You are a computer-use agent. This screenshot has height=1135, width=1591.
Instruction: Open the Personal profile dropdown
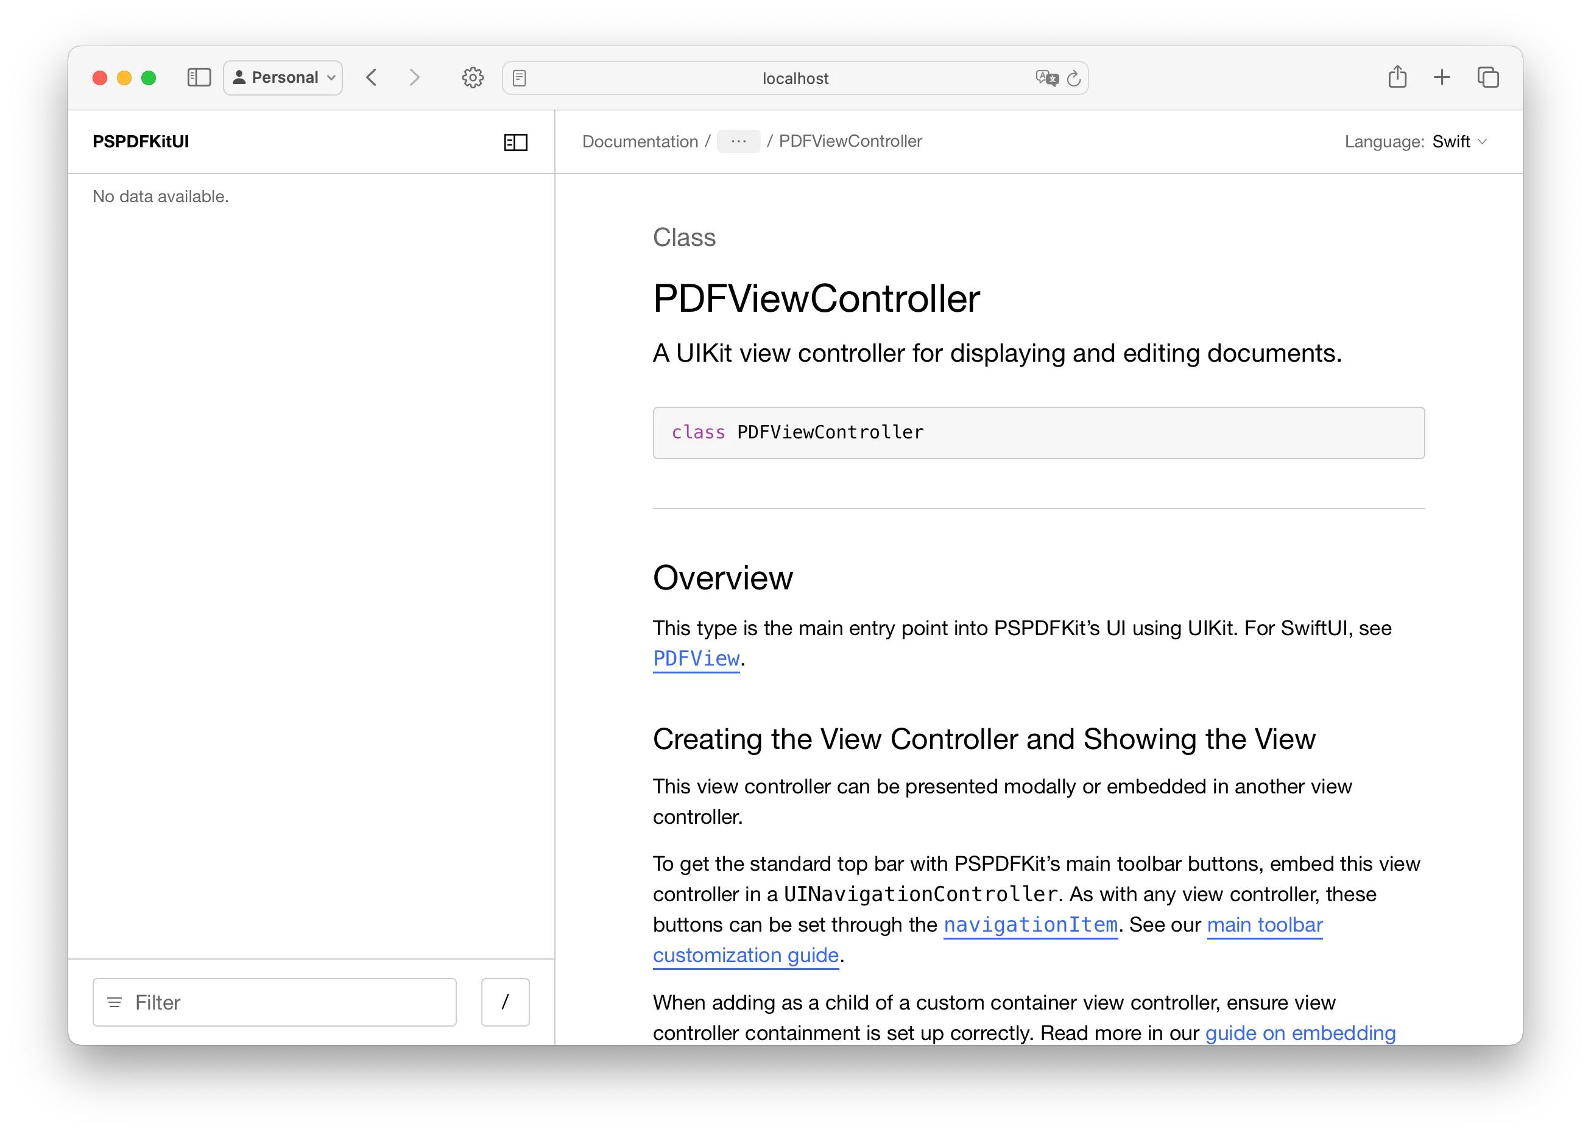[x=283, y=77]
